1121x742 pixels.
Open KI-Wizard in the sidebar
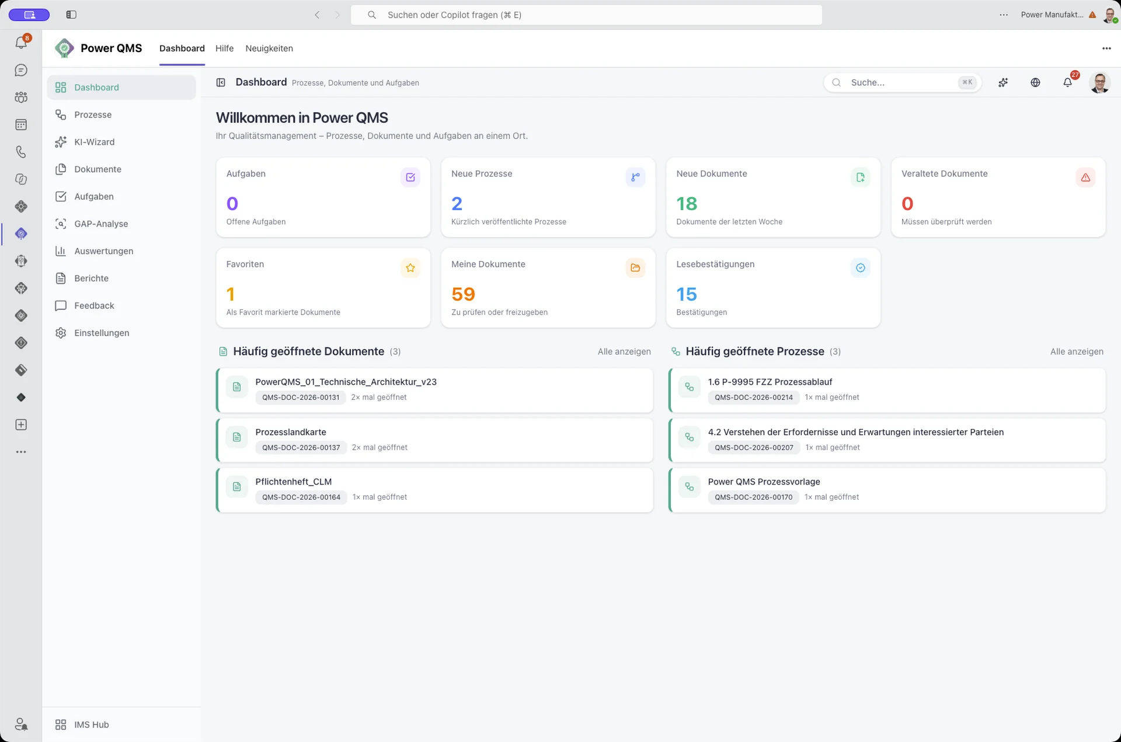(x=121, y=142)
